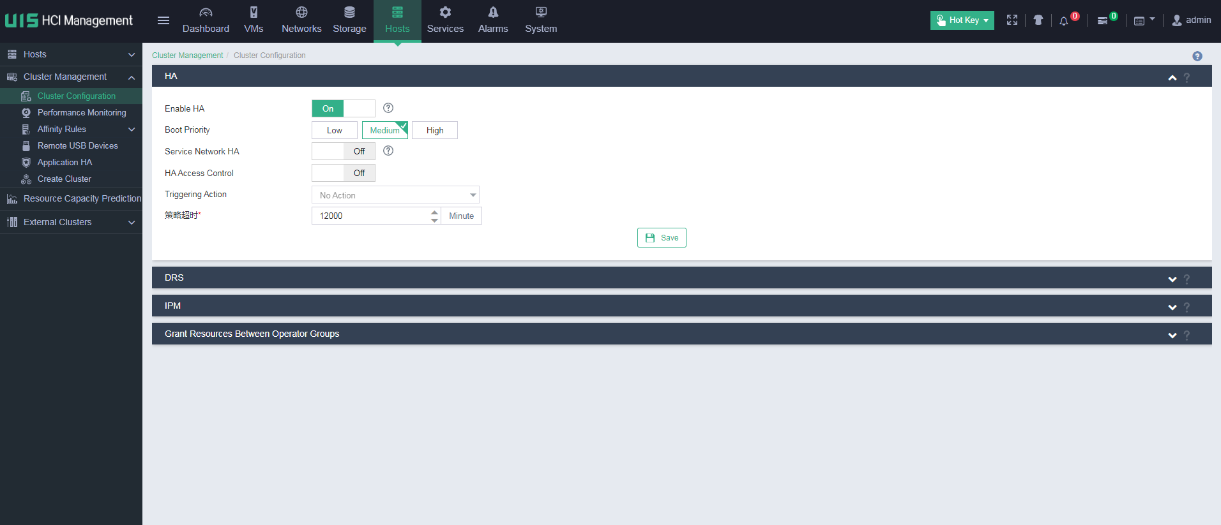
Task: Increase the timeout value stepper up
Action: tap(434, 212)
